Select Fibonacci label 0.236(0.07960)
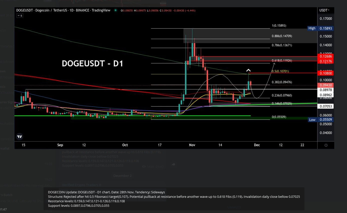347x213 pixels. (282, 95)
